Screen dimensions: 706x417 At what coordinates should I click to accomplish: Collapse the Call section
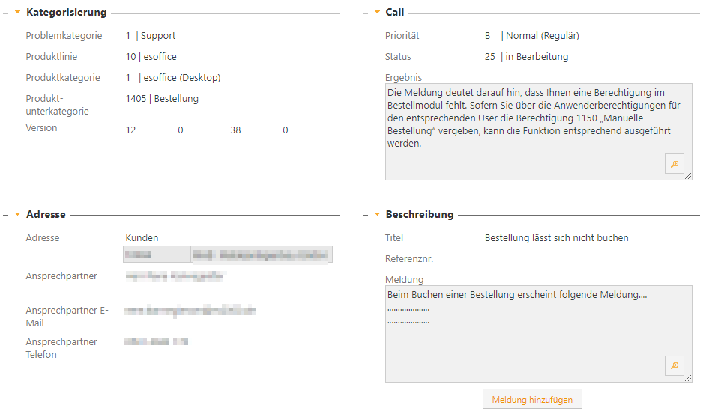click(377, 13)
